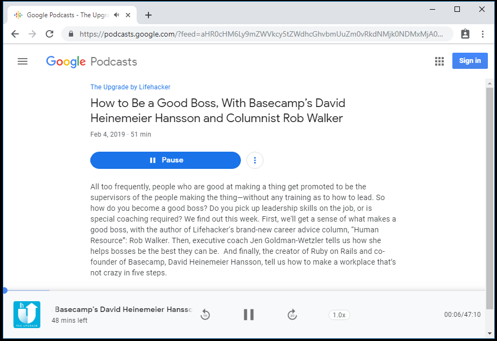Open the browser profile icon
The height and width of the screenshot is (341, 497).
[x=465, y=34]
